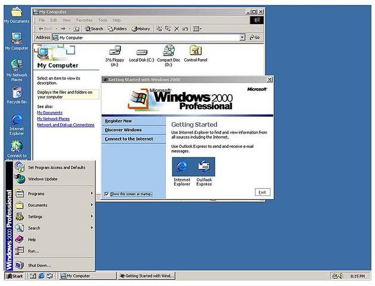Image resolution: width=375 pixels, height=286 pixels.
Task: Click the 8:15 PM clock
Action: point(358,276)
